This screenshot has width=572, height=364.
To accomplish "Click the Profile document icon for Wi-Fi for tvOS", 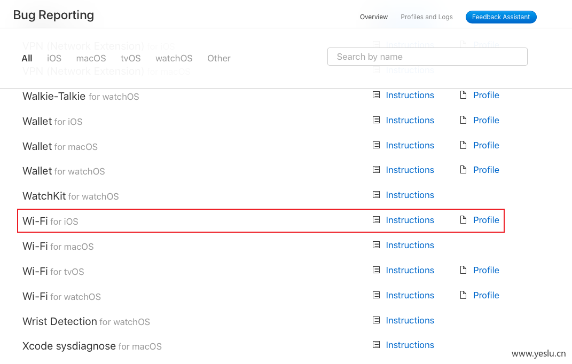I will 463,270.
